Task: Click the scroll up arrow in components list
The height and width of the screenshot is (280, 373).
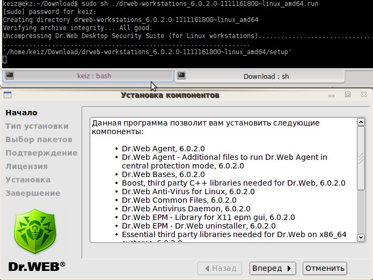Action: (x=361, y=122)
